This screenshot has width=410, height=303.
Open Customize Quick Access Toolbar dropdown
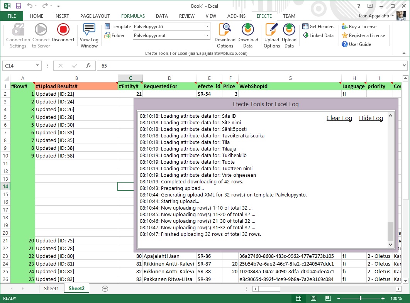coord(59,6)
